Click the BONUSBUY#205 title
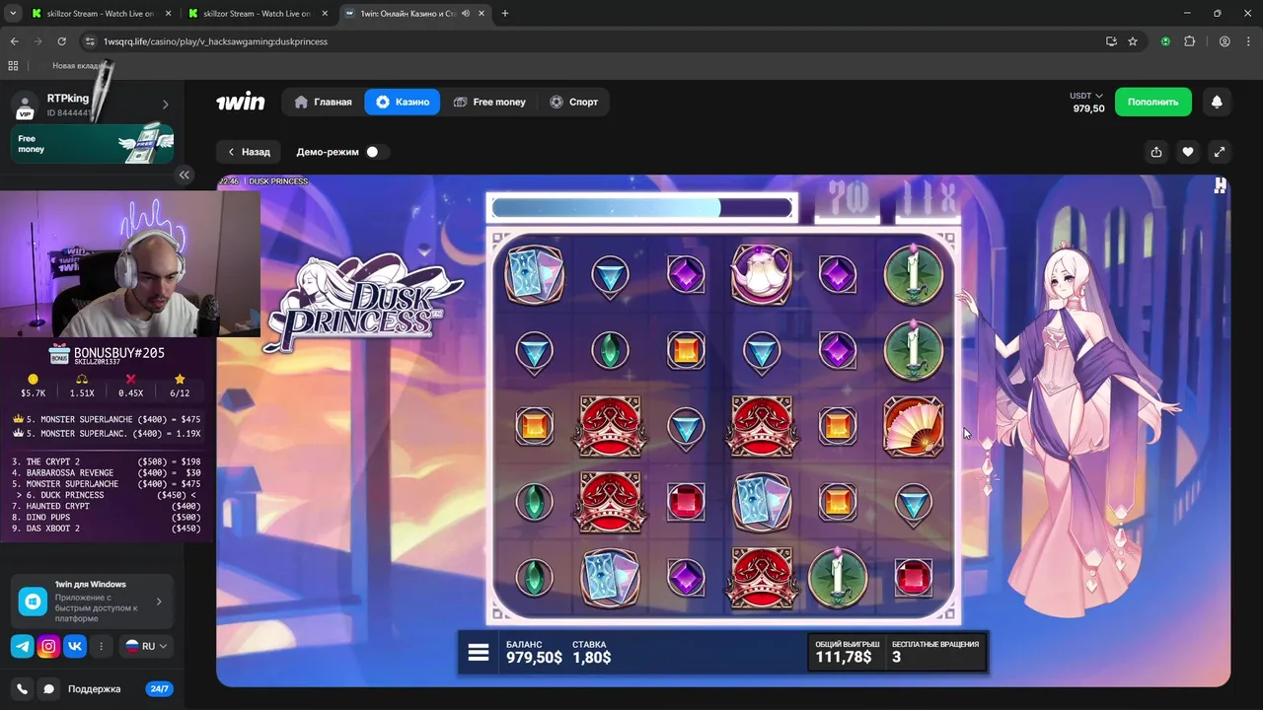Image resolution: width=1263 pixels, height=710 pixels. tap(118, 353)
